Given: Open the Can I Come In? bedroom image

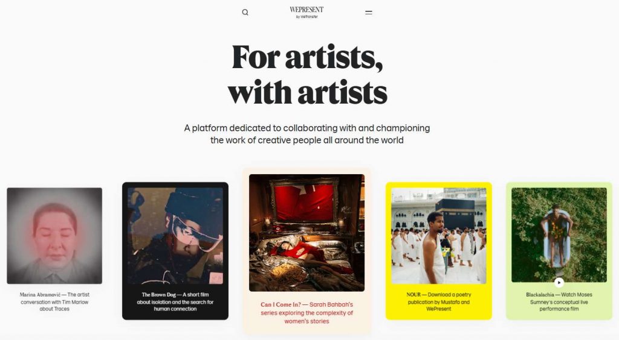Looking at the screenshot, I should [x=306, y=233].
